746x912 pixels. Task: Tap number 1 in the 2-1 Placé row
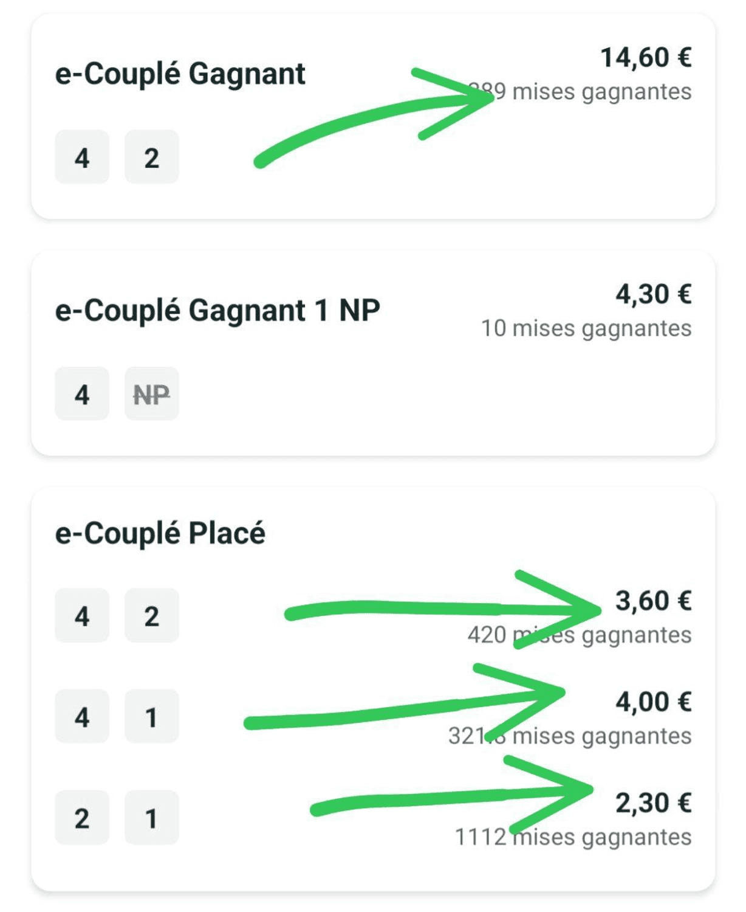[152, 817]
